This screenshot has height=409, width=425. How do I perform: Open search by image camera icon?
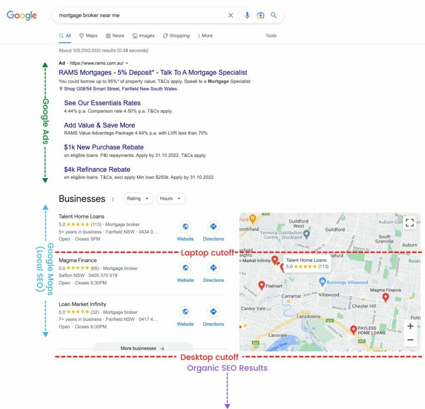pos(261,15)
